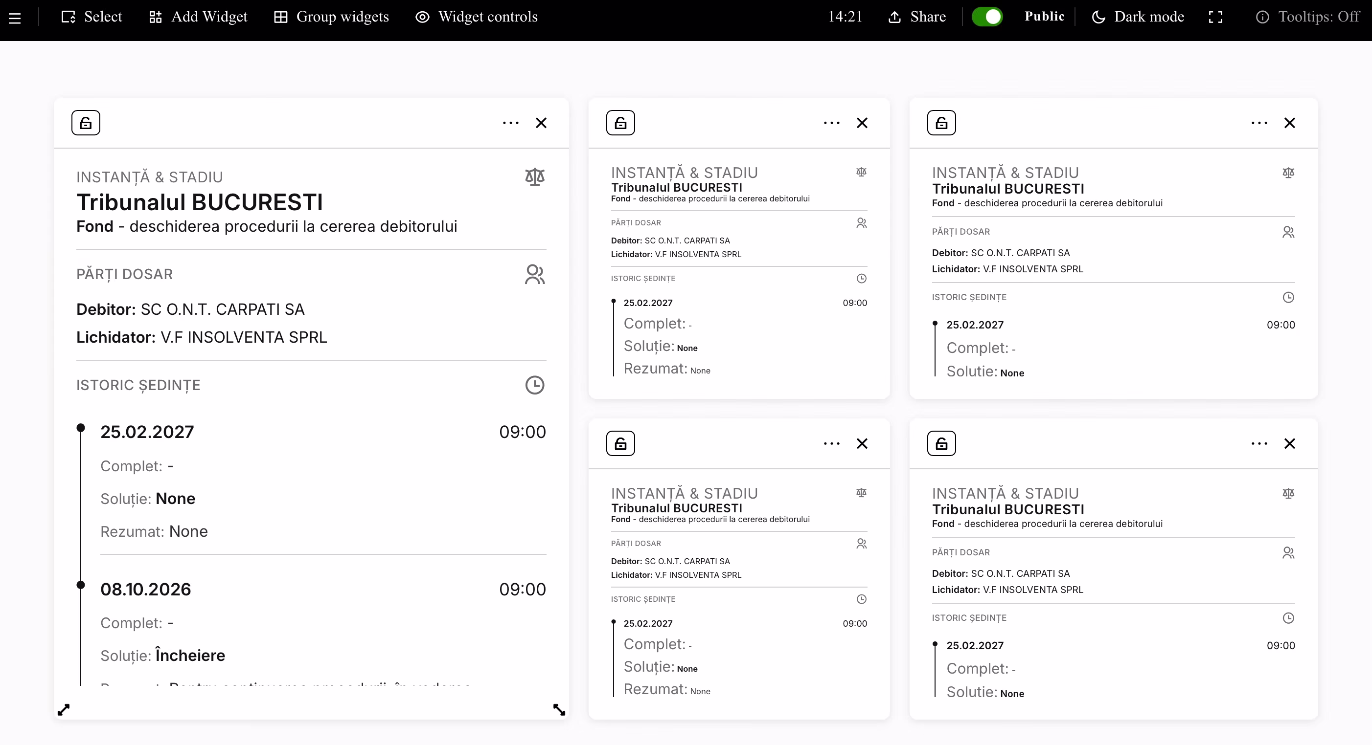Open the three-dot menu of the bottom-middle widget

tap(832, 444)
